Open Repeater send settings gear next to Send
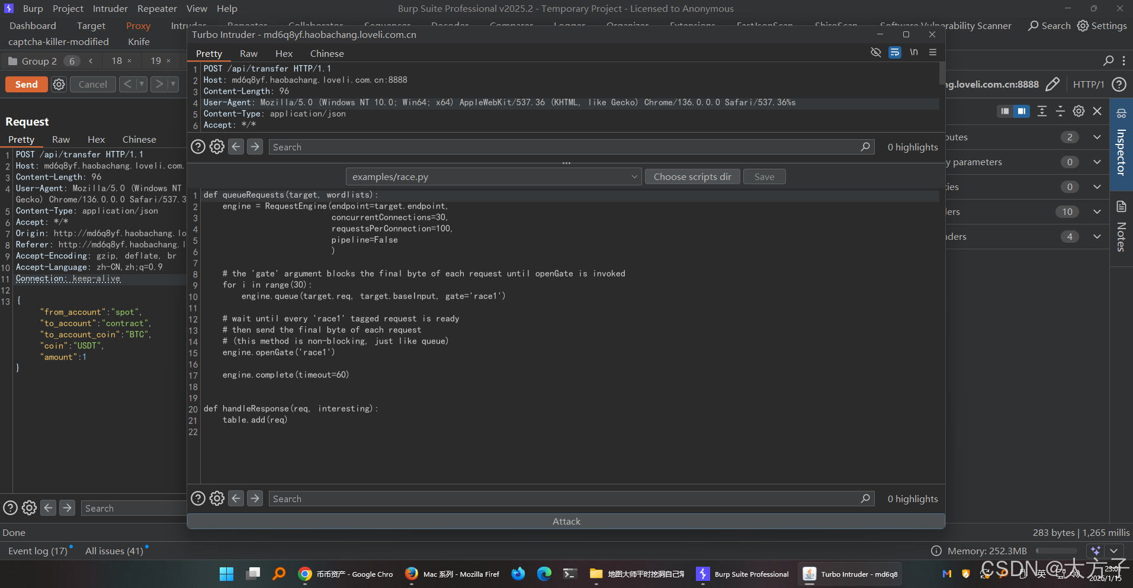This screenshot has width=1133, height=588. [x=59, y=84]
